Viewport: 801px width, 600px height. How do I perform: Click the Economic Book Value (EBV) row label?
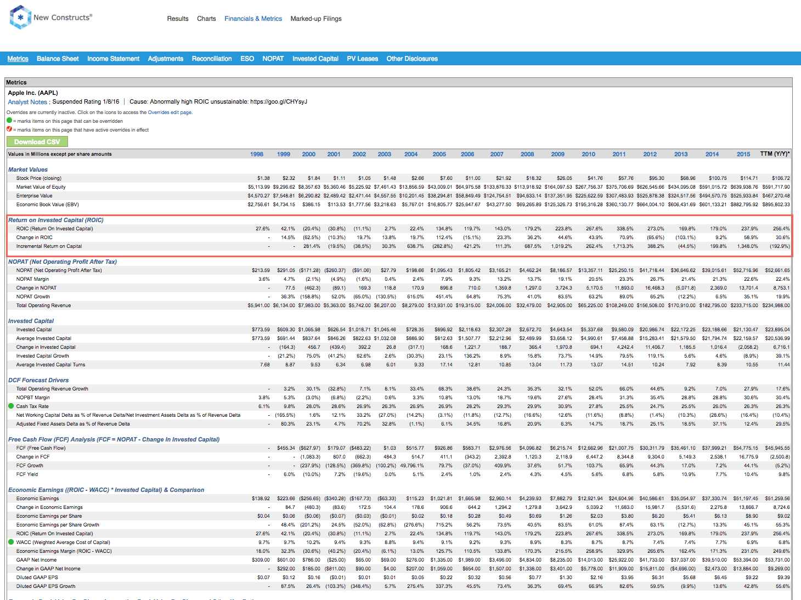[x=48, y=205]
